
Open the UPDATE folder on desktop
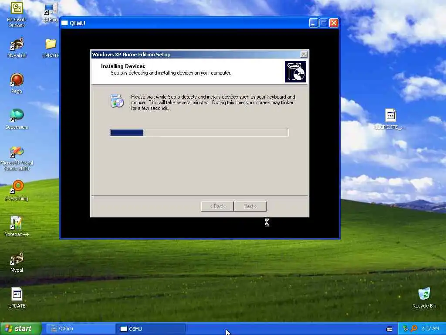coord(51,48)
